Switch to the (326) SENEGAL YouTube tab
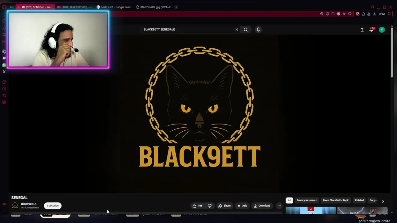The width and height of the screenshot is (397, 223). pos(35,7)
